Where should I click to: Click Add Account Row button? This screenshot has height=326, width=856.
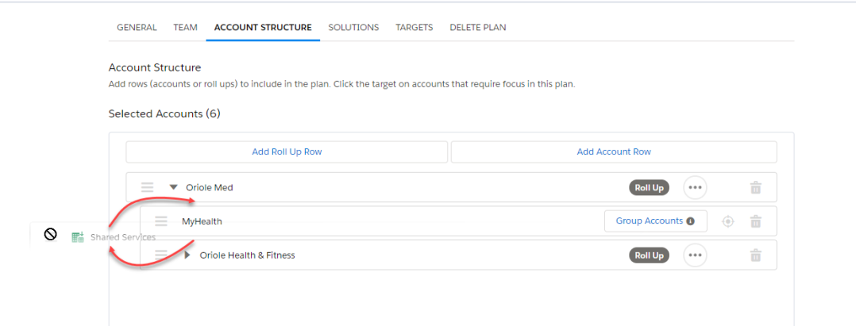[x=614, y=152]
